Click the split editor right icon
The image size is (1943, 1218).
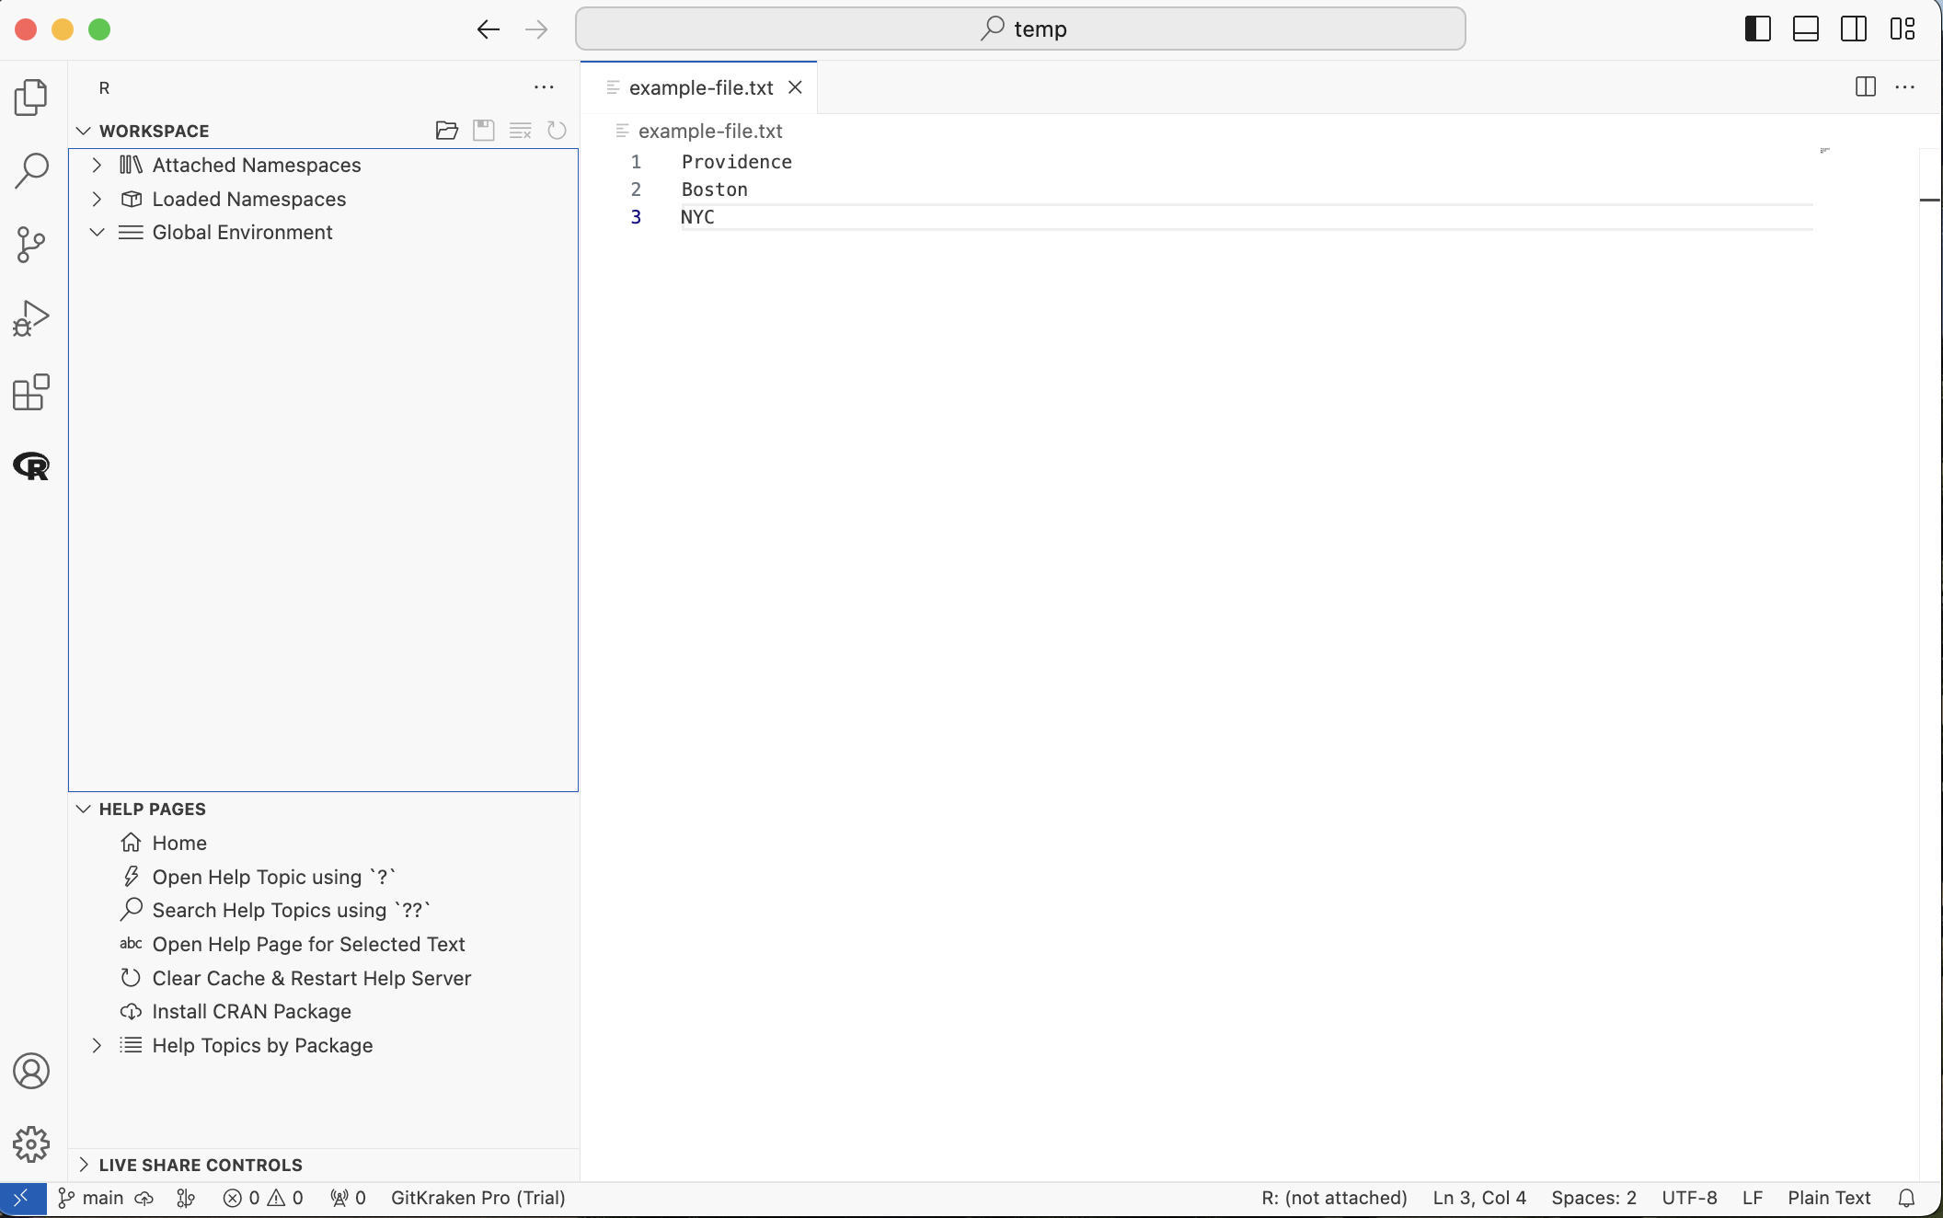tap(1866, 87)
